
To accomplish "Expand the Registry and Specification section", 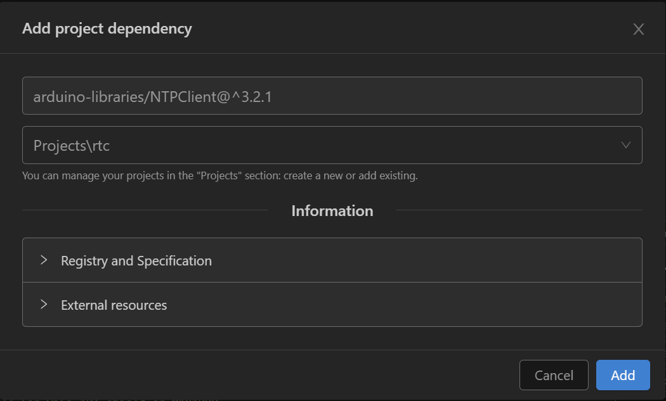I will (x=332, y=260).
